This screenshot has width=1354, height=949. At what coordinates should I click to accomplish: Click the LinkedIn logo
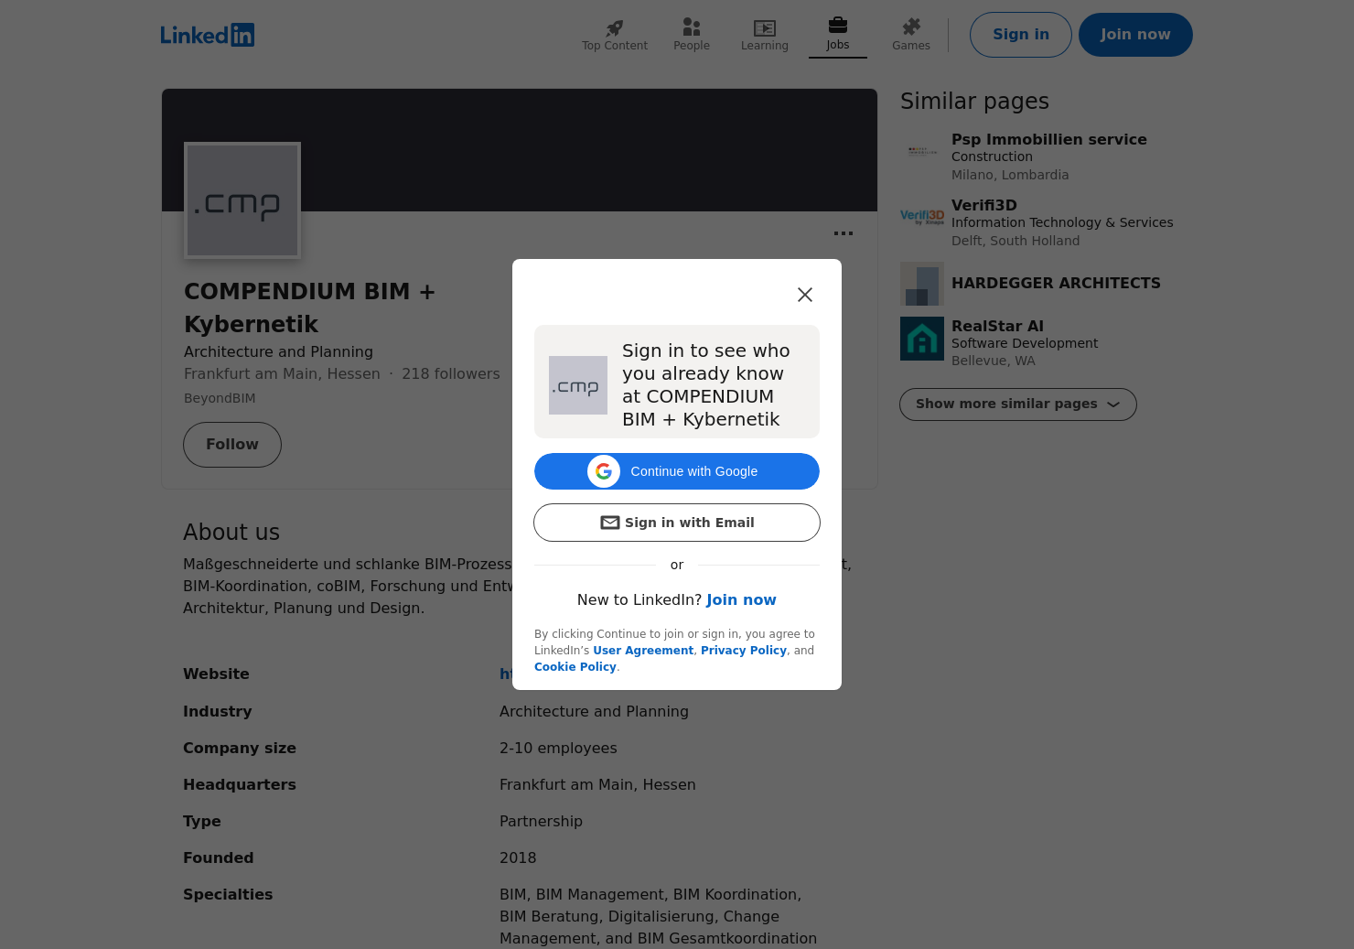click(207, 35)
